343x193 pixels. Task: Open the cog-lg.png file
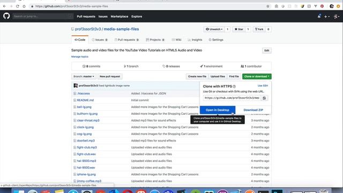[84, 134]
